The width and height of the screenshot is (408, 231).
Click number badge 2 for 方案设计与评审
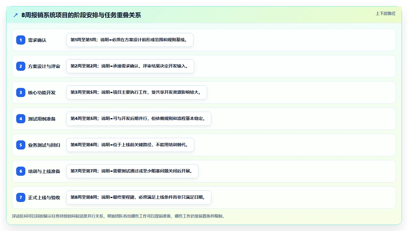click(21, 66)
